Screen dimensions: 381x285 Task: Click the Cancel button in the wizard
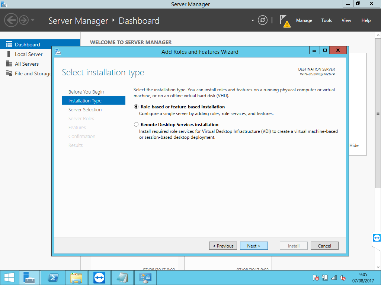(324, 246)
